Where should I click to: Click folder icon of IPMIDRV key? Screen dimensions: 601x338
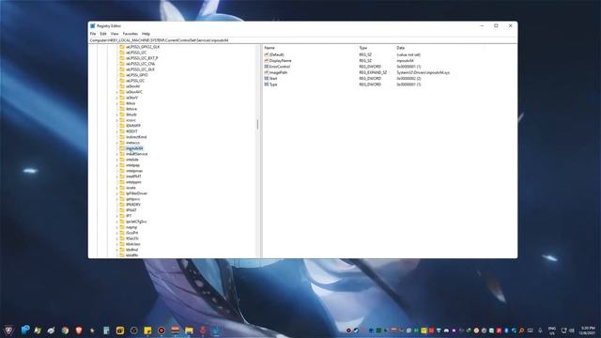122,205
